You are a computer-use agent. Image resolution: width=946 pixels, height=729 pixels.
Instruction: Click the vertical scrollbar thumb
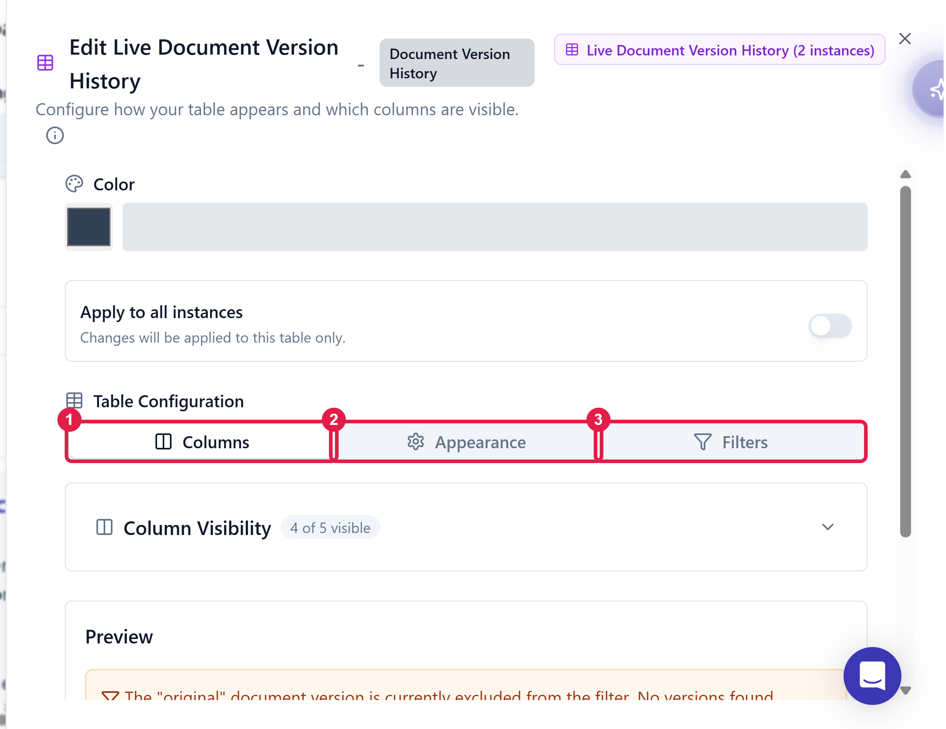(x=905, y=361)
